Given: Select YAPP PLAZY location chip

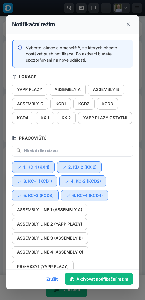Looking at the screenshot, I should [x=29, y=89].
